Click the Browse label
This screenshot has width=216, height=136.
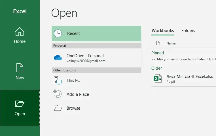coord(73,108)
